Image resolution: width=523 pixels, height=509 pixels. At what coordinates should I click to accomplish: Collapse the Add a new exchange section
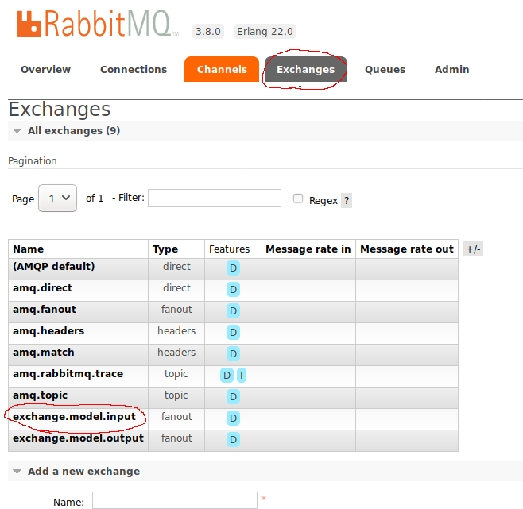[83, 472]
